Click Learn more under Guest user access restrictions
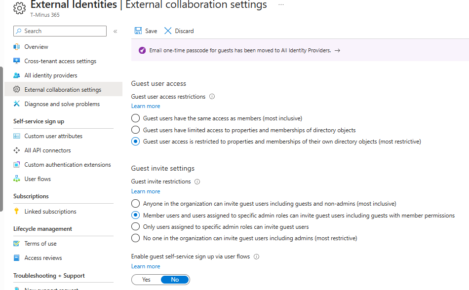 146,106
